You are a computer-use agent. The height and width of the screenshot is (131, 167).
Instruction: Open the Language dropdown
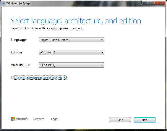(71, 40)
